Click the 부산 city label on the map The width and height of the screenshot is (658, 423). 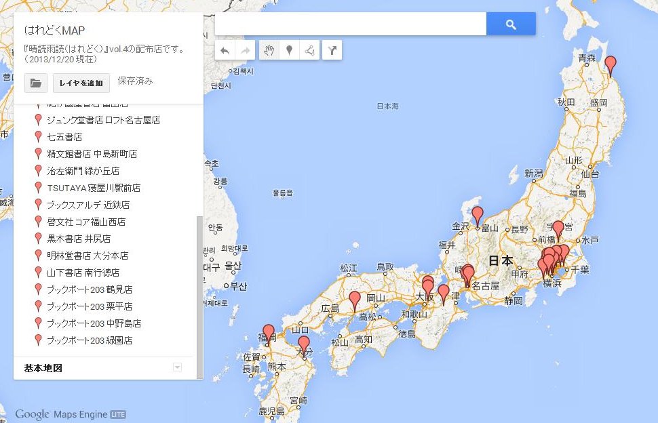tap(238, 287)
